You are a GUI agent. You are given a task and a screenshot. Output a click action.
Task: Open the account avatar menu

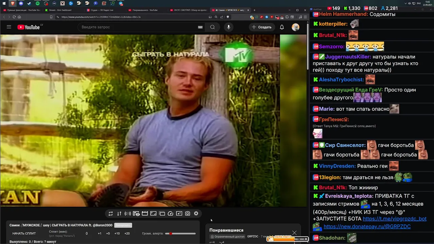pyautogui.click(x=296, y=27)
